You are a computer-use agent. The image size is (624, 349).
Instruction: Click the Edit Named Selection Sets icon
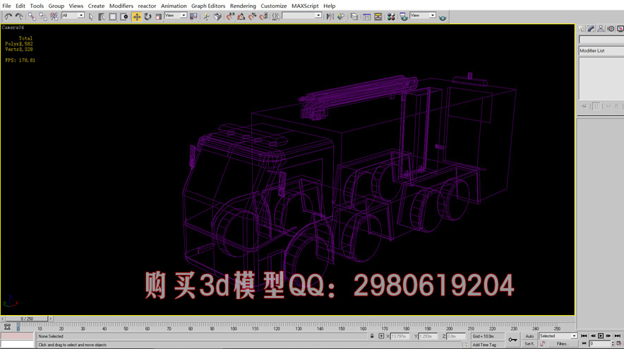[276, 16]
